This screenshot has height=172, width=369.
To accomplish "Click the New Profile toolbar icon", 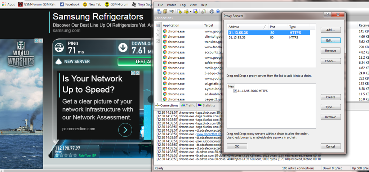I will click(179, 11).
